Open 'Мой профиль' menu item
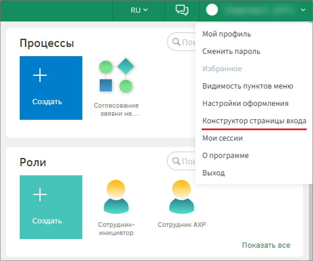Screen dimensions: 313x261 coord(227,34)
